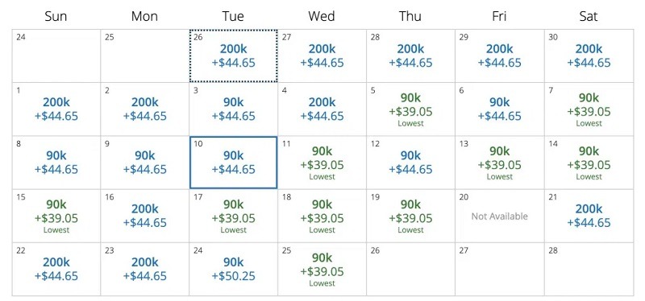Select Tuesday 26 fare 200k +$44.65
Screen dimensions: 645x301
233,56
